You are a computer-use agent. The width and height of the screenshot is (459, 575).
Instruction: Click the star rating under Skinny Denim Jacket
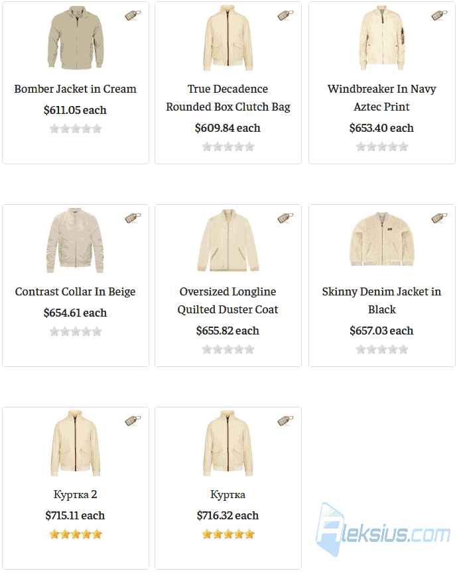[x=382, y=350]
